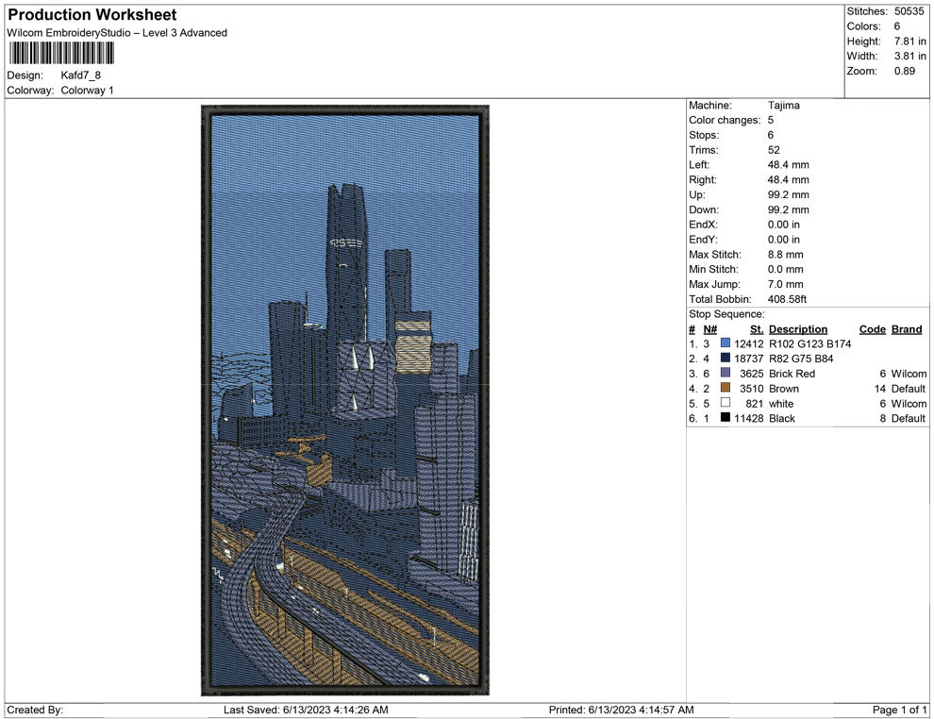The height and width of the screenshot is (719, 934).
Task: Click the blue R102 G123 B174 color swatch
Action: [726, 344]
